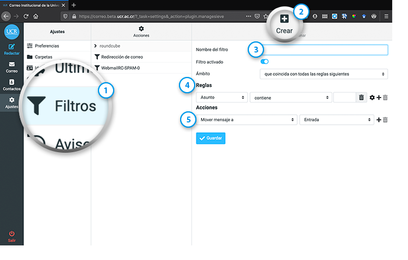
Task: Click the Salir power icon
Action: point(12,234)
